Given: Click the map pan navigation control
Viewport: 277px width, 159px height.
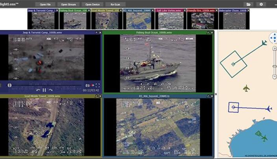Looking at the screenshot, I should 273,38.
